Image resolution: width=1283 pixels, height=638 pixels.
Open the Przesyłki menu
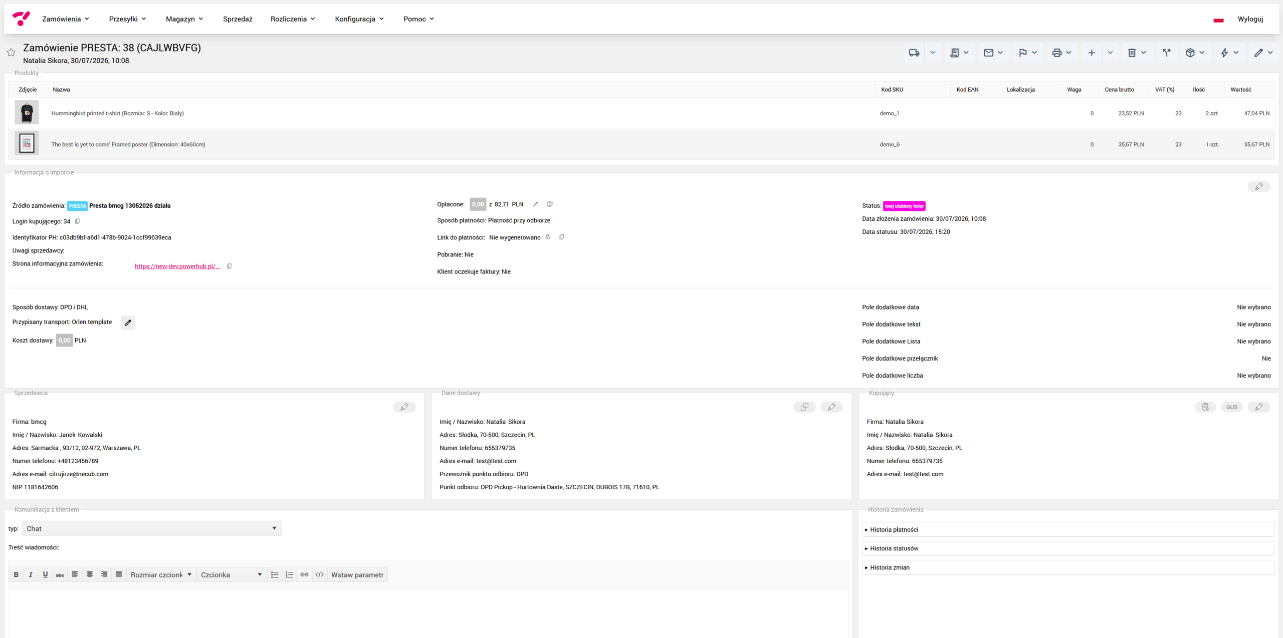(x=127, y=19)
